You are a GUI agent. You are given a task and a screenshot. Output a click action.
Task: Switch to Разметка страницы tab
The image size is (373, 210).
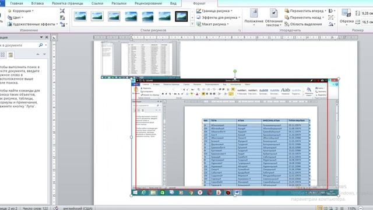click(68, 3)
